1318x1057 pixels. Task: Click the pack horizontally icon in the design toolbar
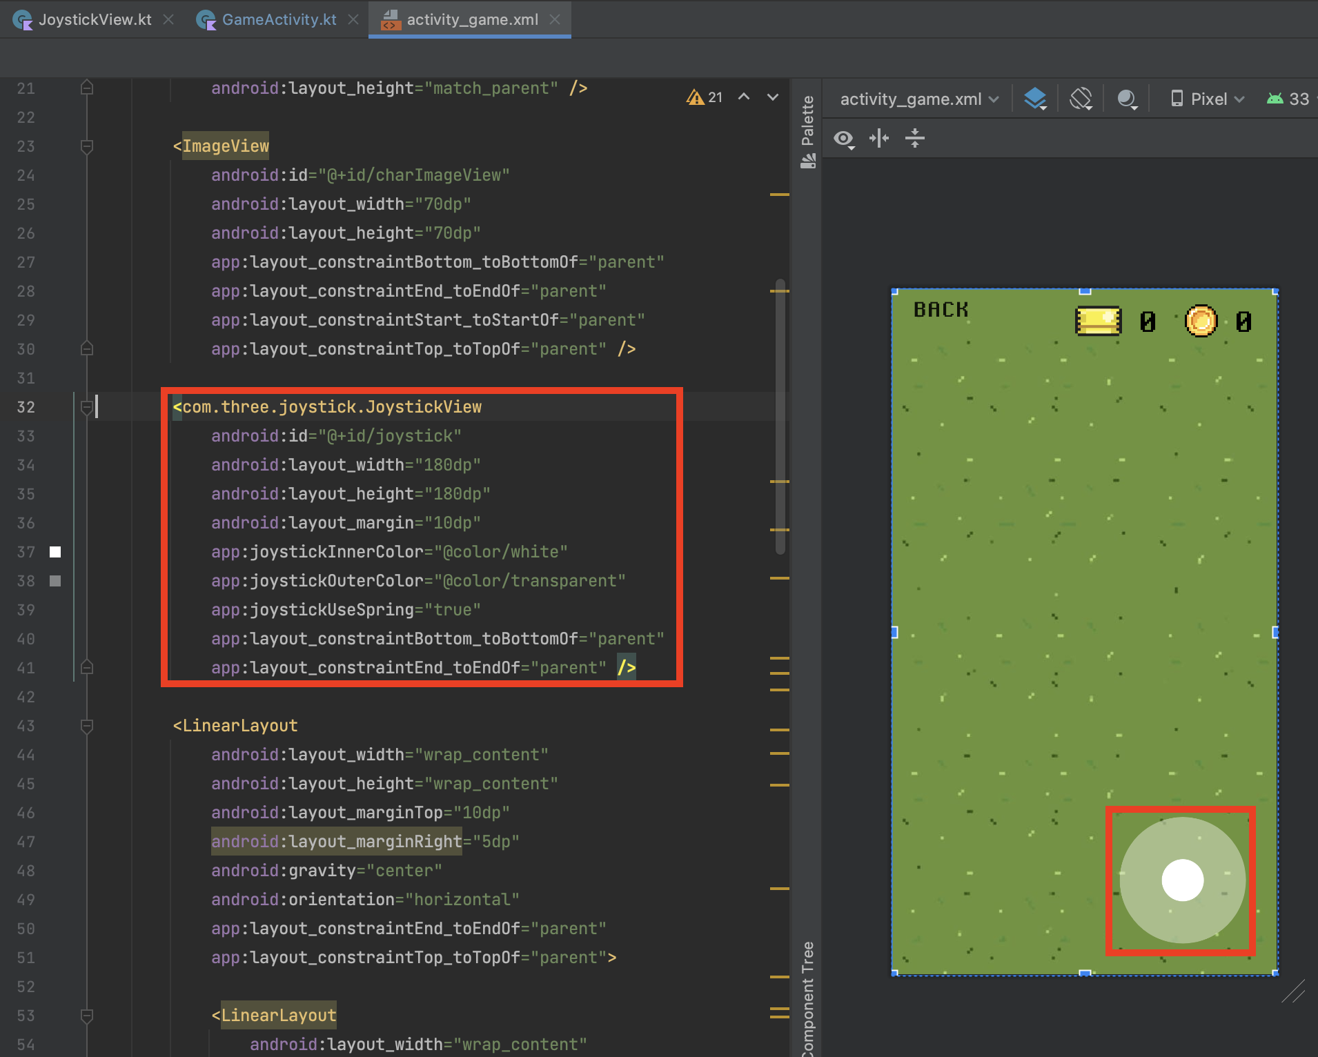(x=879, y=139)
